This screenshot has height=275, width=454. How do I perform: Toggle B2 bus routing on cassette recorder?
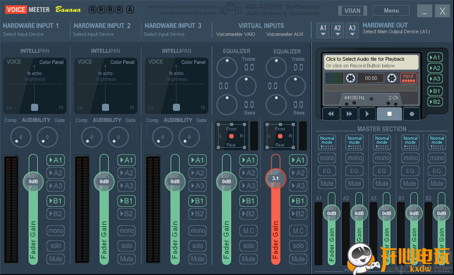(434, 102)
